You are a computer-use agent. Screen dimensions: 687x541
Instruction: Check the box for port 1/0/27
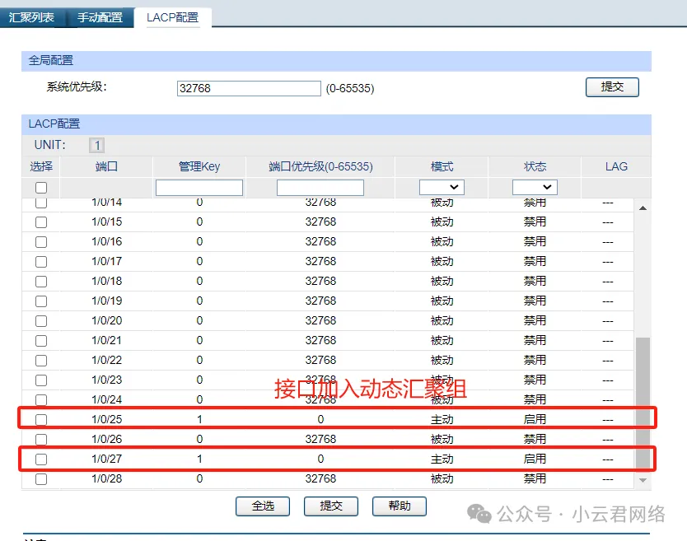[41, 459]
